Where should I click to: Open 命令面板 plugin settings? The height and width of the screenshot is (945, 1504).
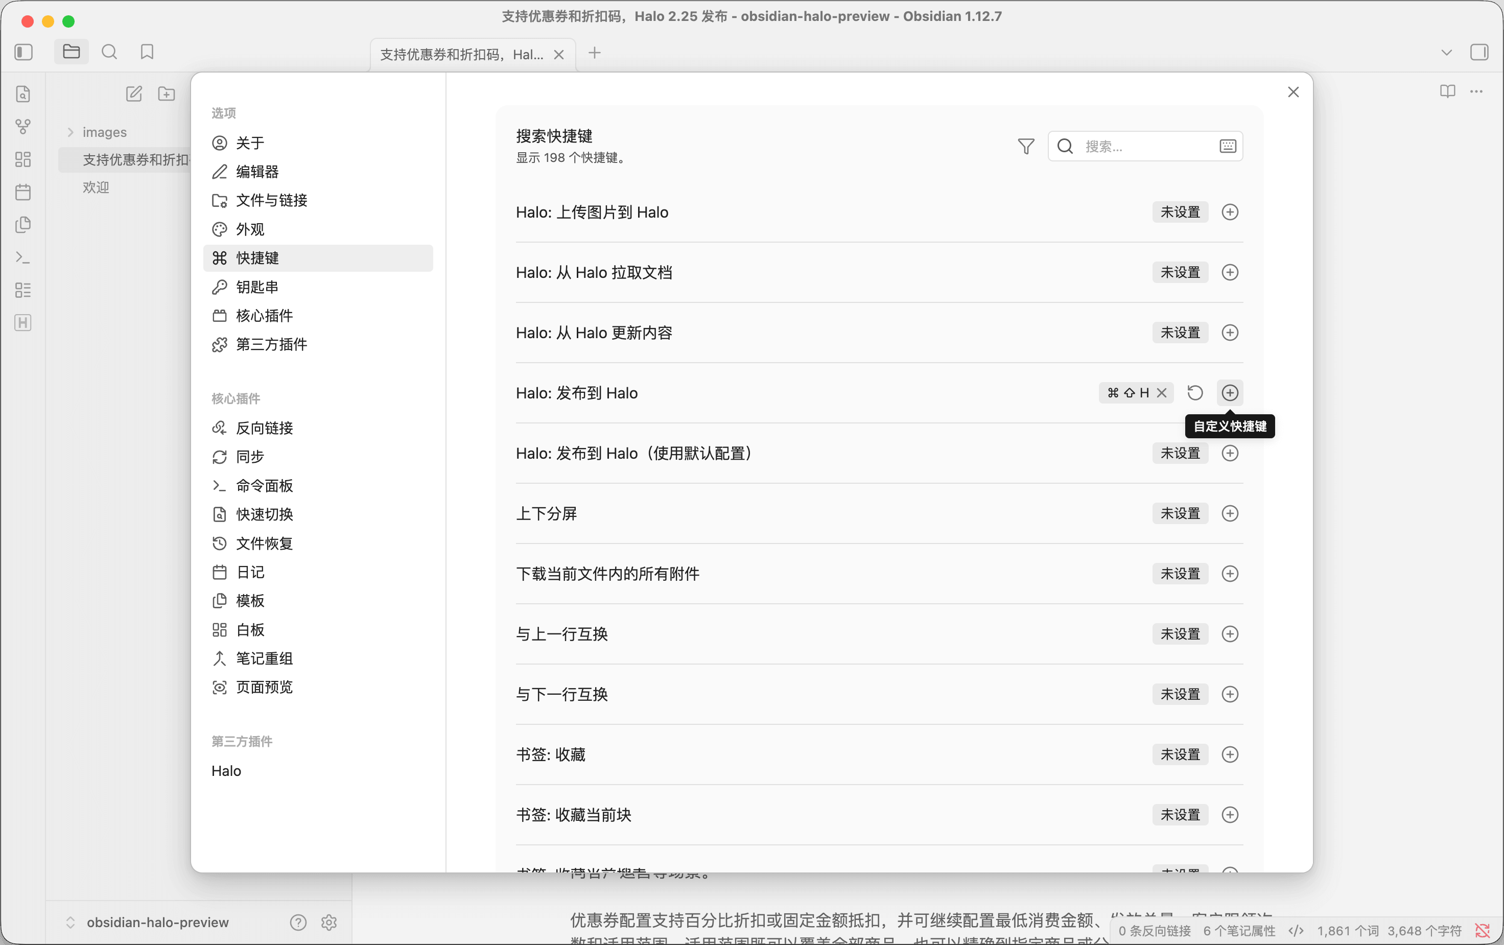click(x=318, y=486)
